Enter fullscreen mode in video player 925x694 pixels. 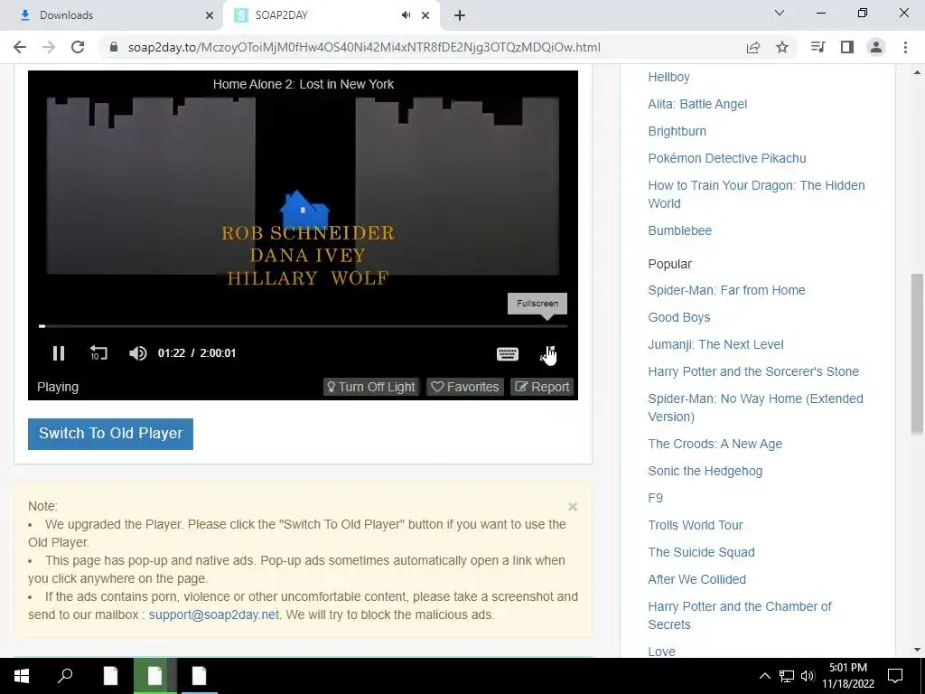[x=548, y=353]
